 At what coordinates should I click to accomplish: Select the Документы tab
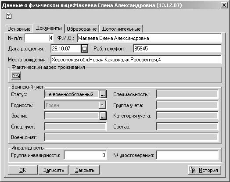click(x=49, y=28)
